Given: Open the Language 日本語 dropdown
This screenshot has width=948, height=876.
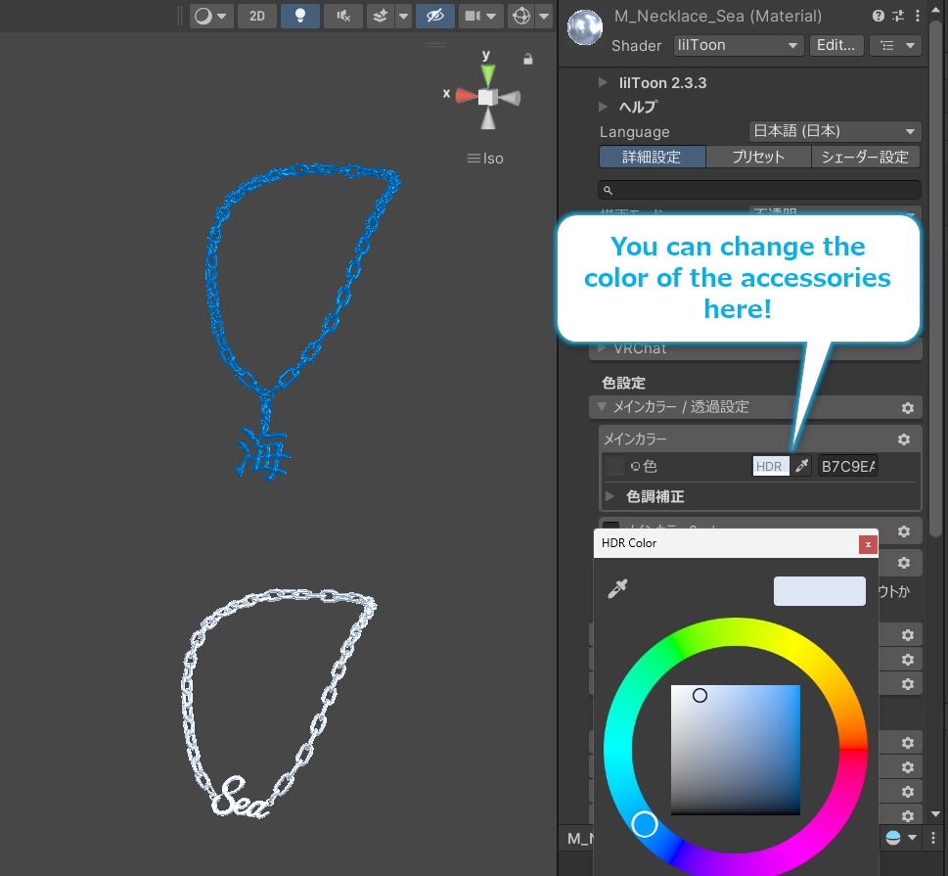Looking at the screenshot, I should pos(835,131).
